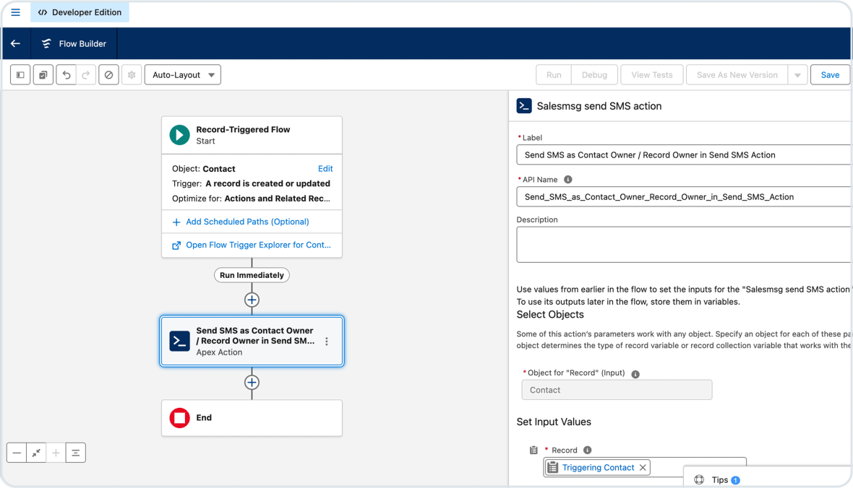Click the canvas layout lines button
The width and height of the screenshot is (853, 488).
(76, 453)
